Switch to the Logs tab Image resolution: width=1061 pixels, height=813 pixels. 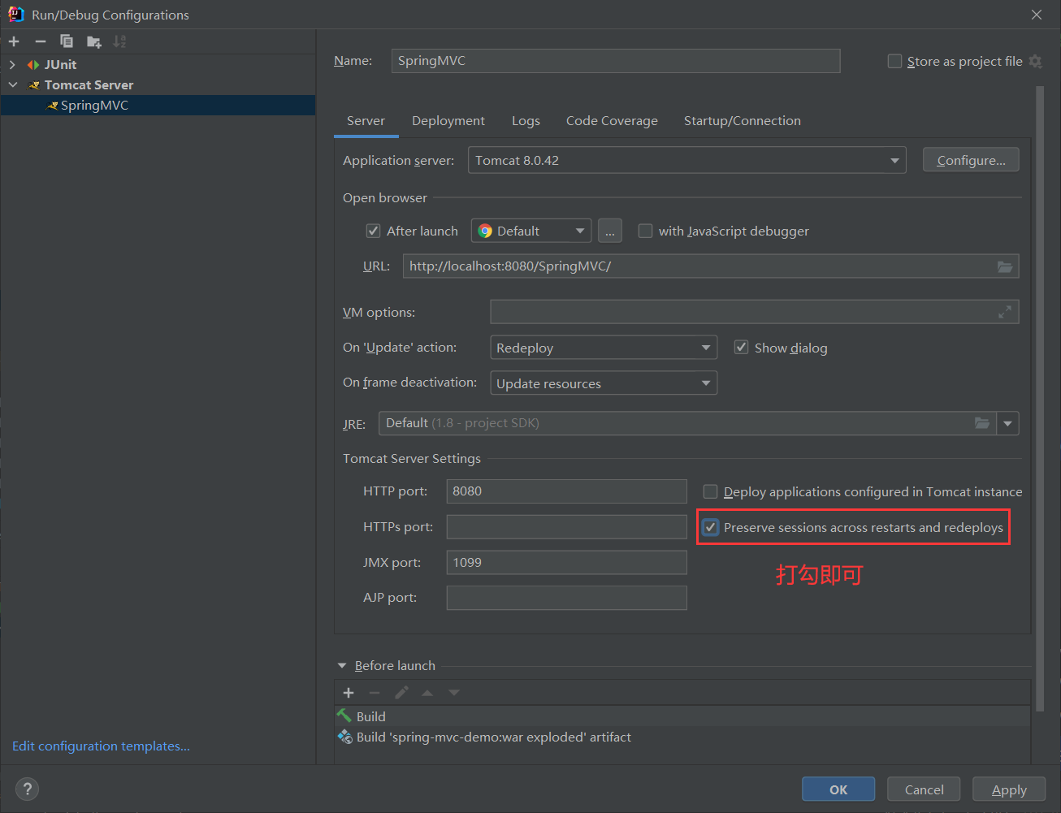526,120
